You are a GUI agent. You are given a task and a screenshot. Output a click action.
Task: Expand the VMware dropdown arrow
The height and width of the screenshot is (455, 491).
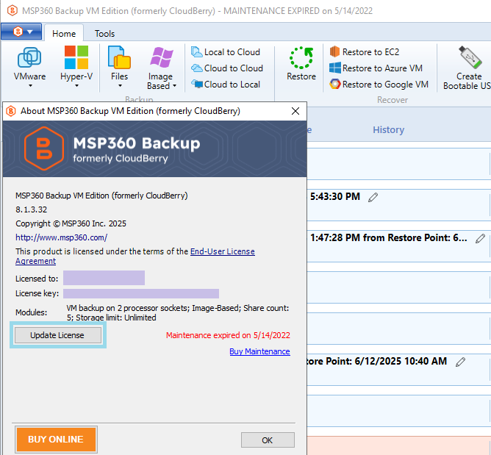[x=30, y=86]
